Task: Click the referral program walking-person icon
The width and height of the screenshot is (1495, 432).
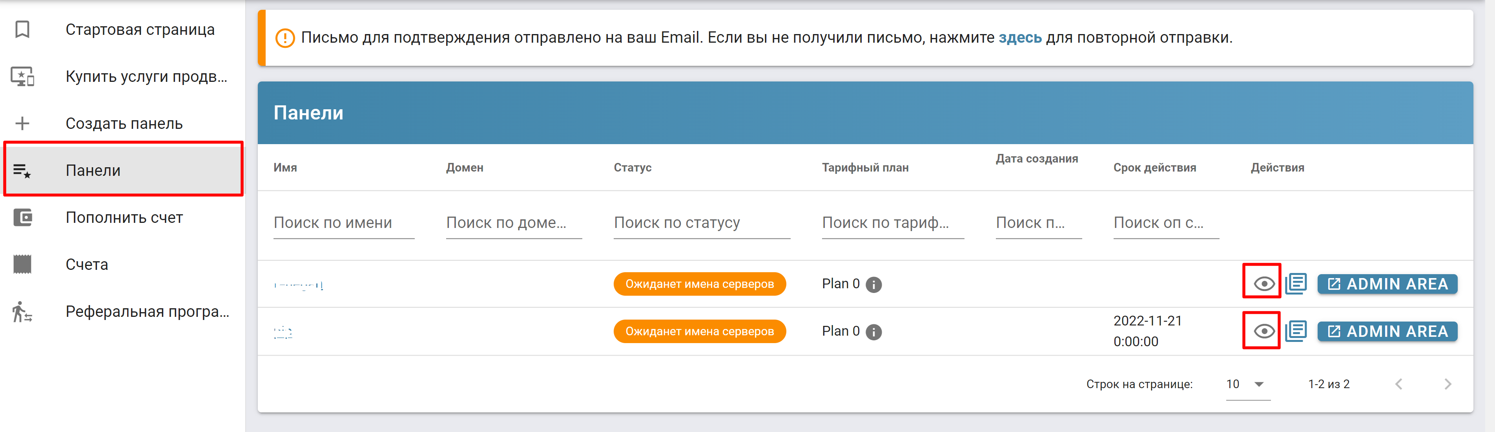Action: pos(22,311)
